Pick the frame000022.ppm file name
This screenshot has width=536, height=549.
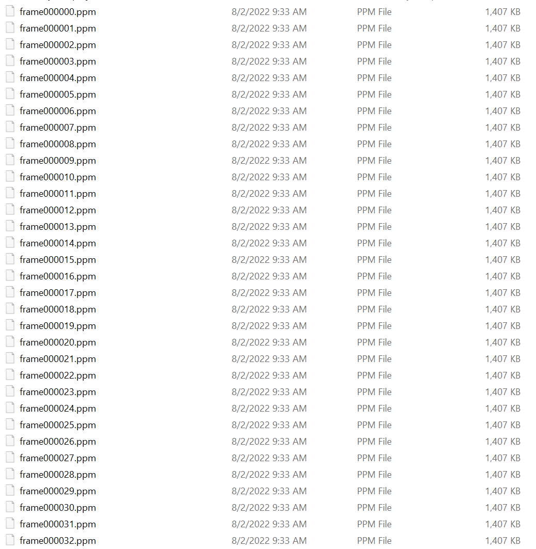click(x=58, y=375)
